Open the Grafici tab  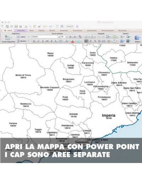[52, 31]
